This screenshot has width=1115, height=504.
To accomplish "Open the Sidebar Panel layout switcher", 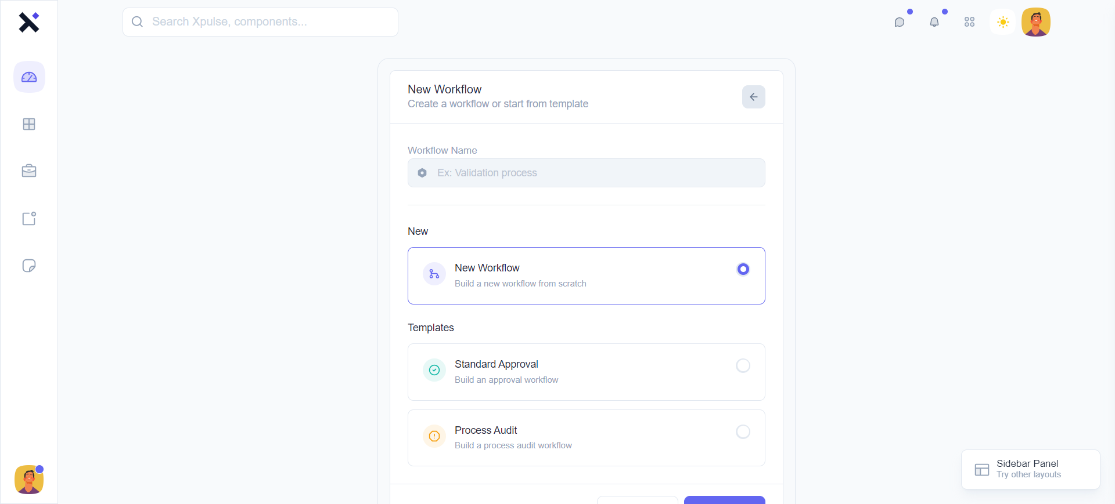I will pyautogui.click(x=1030, y=469).
